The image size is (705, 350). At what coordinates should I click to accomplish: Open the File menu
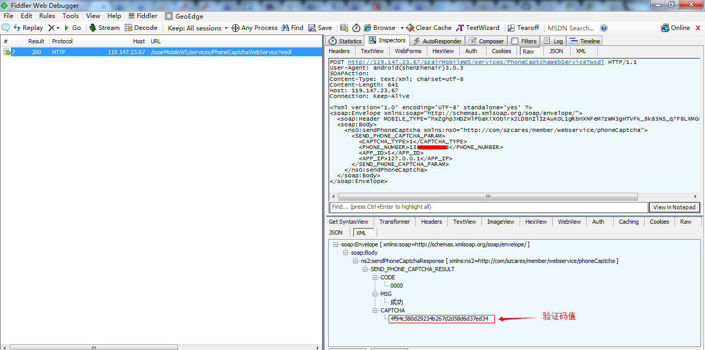click(8, 16)
